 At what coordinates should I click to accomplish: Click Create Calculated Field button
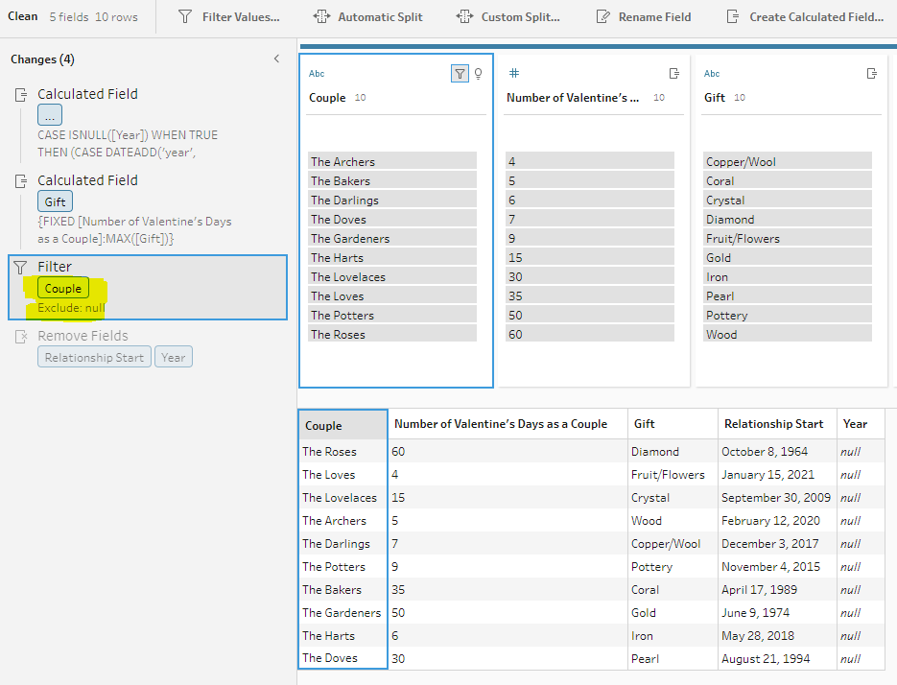pyautogui.click(x=805, y=17)
